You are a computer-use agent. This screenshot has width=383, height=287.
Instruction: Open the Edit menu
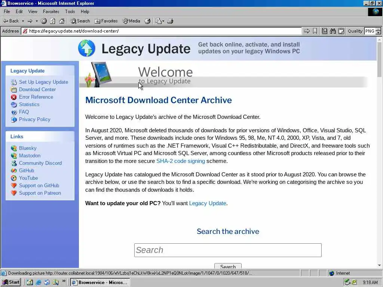[19, 12]
